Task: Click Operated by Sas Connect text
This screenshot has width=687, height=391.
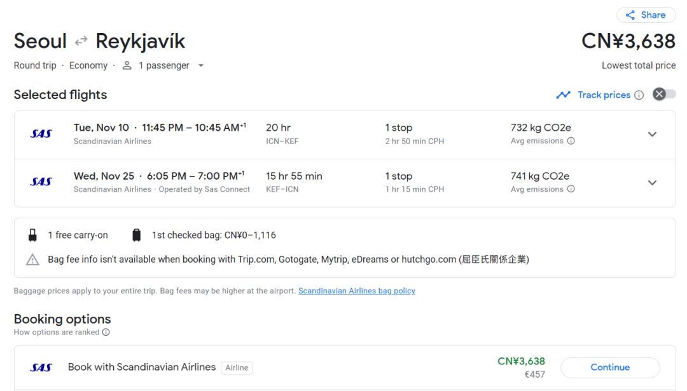Action: pos(204,189)
